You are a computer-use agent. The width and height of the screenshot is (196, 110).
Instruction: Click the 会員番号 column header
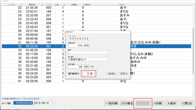(74, 5)
